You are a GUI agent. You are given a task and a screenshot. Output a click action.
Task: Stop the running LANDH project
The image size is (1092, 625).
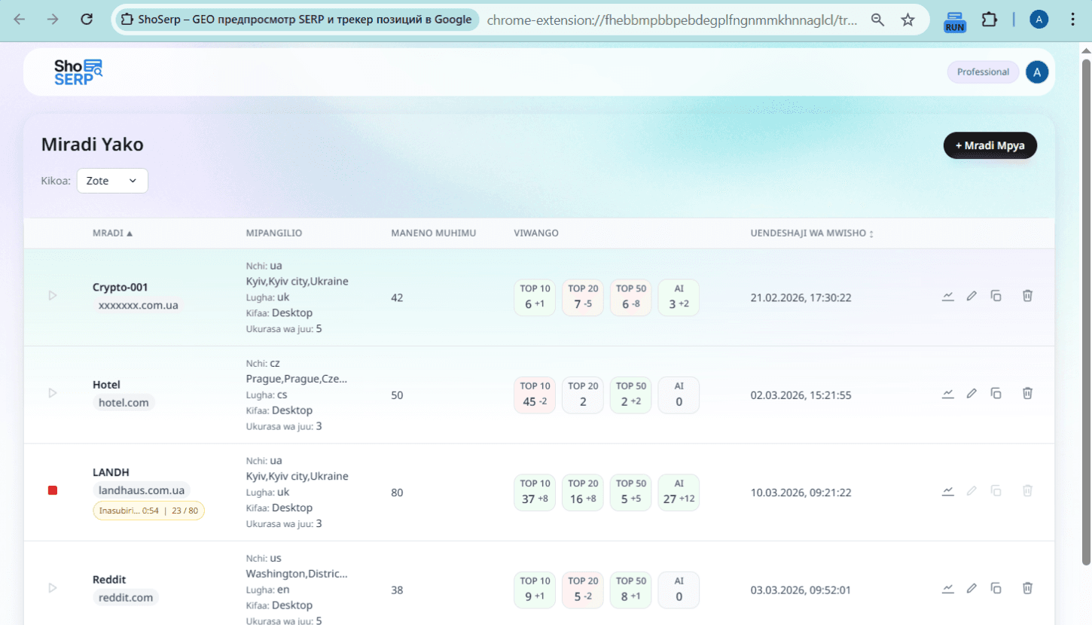53,490
